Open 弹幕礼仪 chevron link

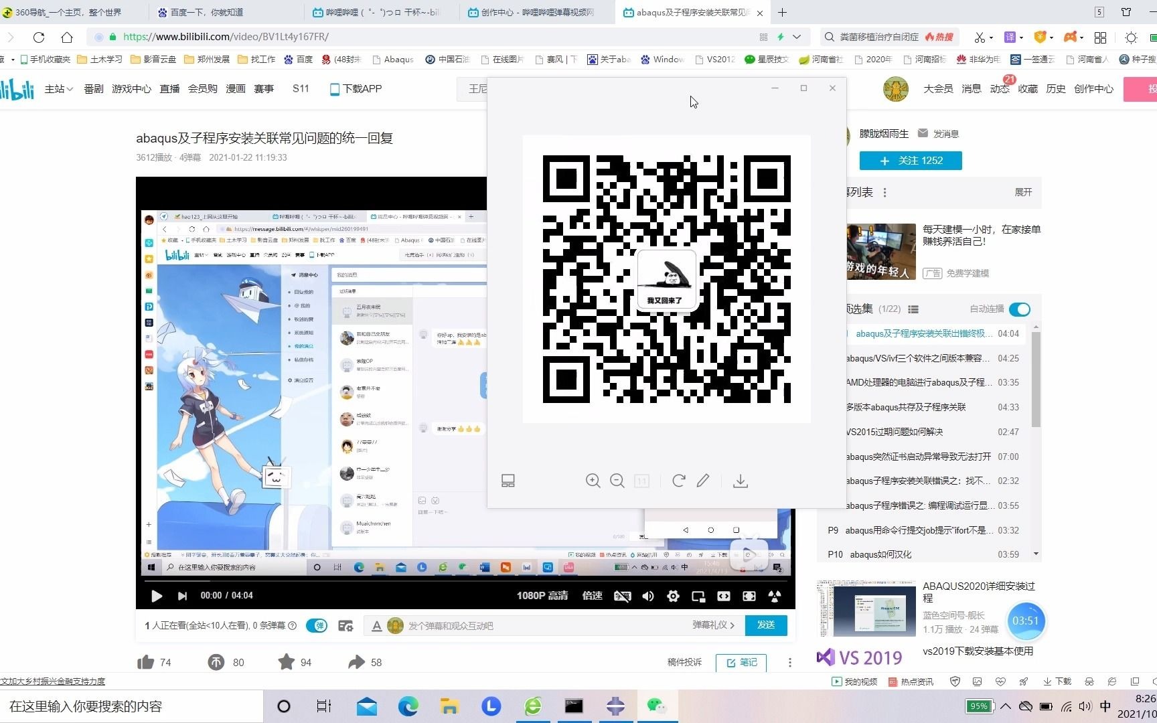tap(714, 625)
